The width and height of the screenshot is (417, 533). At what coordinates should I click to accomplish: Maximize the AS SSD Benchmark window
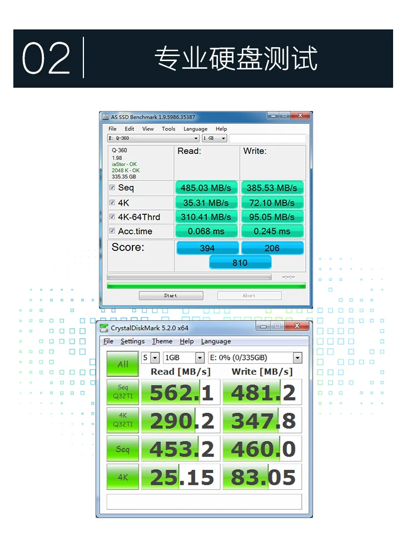click(284, 115)
